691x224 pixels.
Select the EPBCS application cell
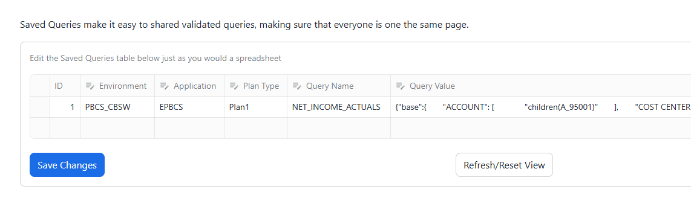click(x=189, y=107)
